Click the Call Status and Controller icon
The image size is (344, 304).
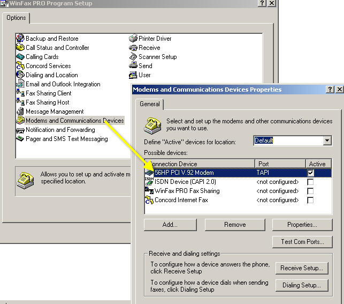coord(20,48)
